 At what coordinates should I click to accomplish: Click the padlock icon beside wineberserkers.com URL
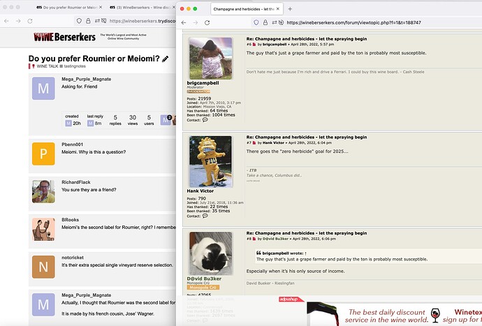(265, 22)
